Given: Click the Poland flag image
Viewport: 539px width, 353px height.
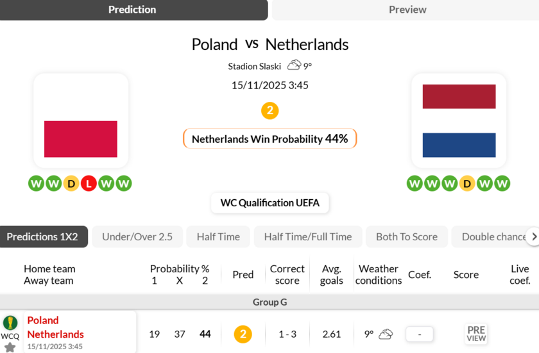Looking at the screenshot, I should (81, 138).
